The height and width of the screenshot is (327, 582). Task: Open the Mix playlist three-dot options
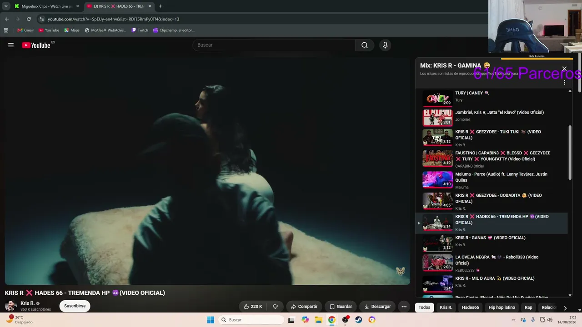pyautogui.click(x=564, y=83)
